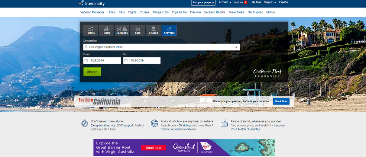Click 'You'll never roam alone' heading
Viewport: 366px width, 157px height.
[x=107, y=122]
